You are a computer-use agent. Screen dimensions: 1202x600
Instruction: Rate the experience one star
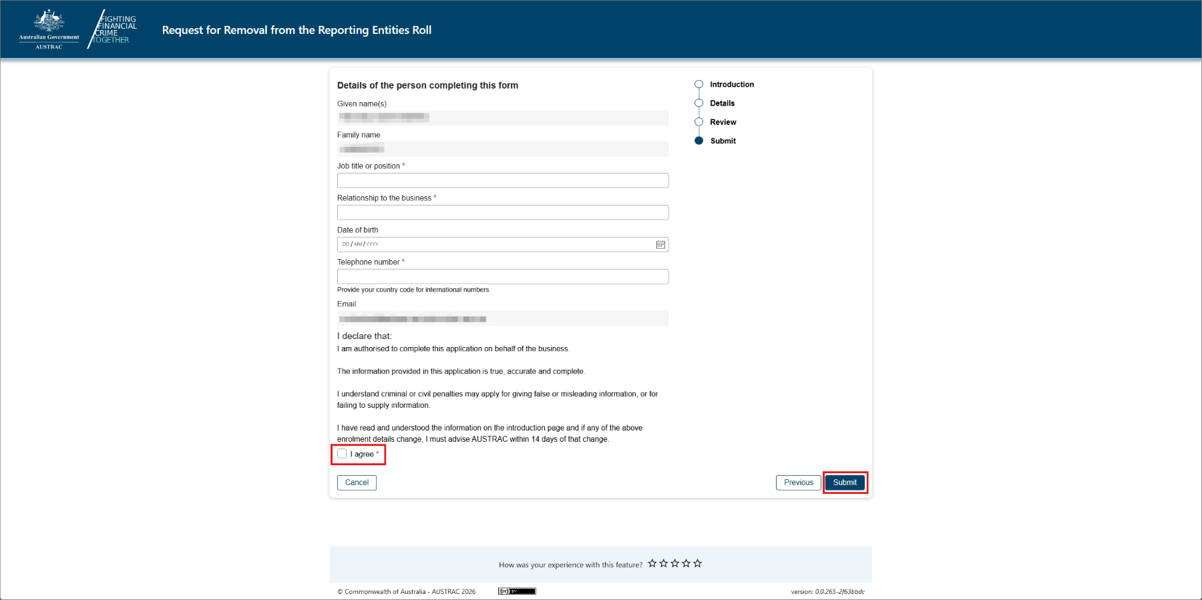[x=652, y=563]
